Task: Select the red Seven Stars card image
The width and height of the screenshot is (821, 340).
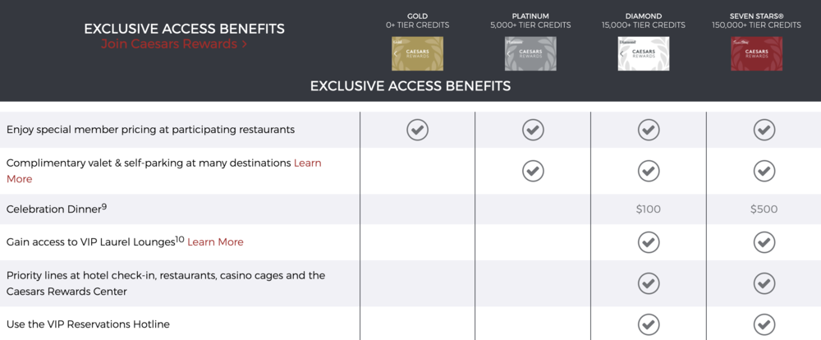Action: [x=757, y=53]
